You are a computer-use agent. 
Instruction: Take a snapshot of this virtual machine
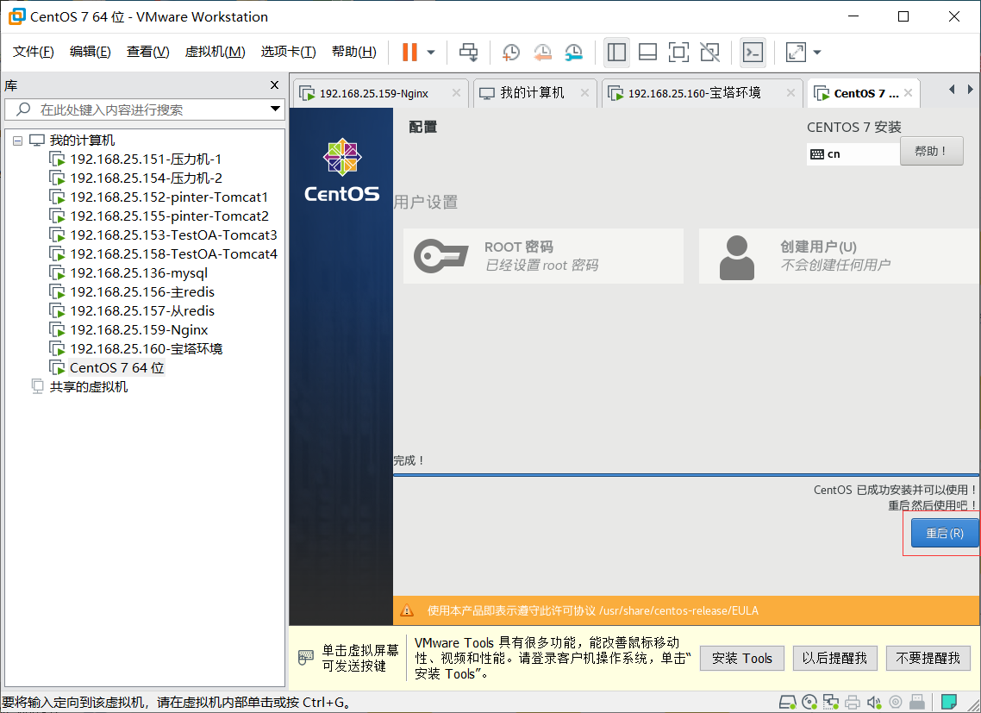pos(511,52)
